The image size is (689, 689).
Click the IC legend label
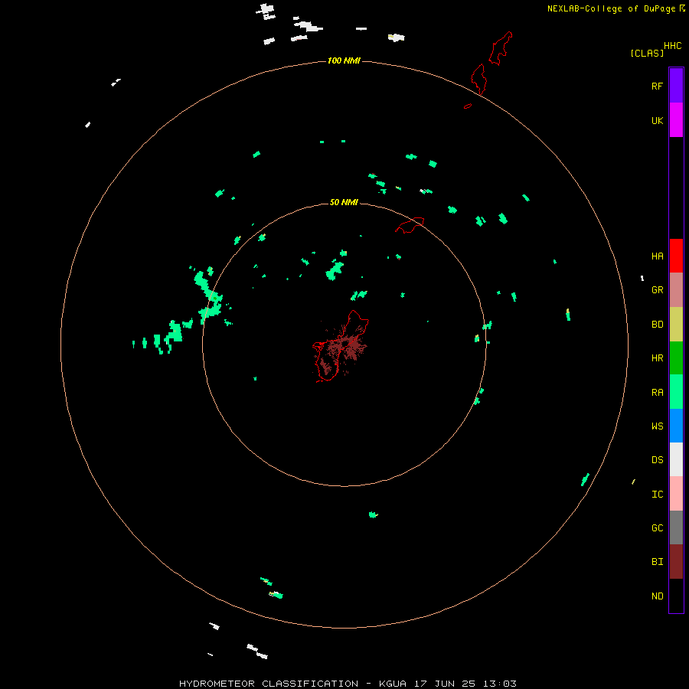(657, 495)
